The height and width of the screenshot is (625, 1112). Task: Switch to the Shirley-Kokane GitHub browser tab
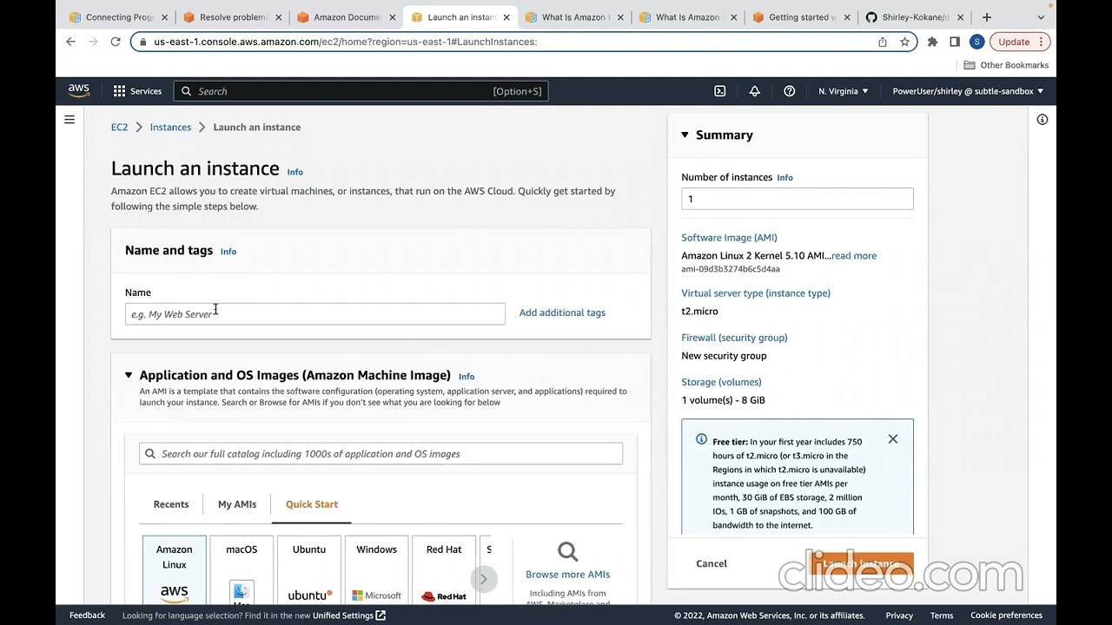[915, 17]
